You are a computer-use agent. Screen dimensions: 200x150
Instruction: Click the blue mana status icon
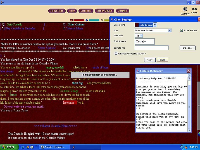pos(87,20)
